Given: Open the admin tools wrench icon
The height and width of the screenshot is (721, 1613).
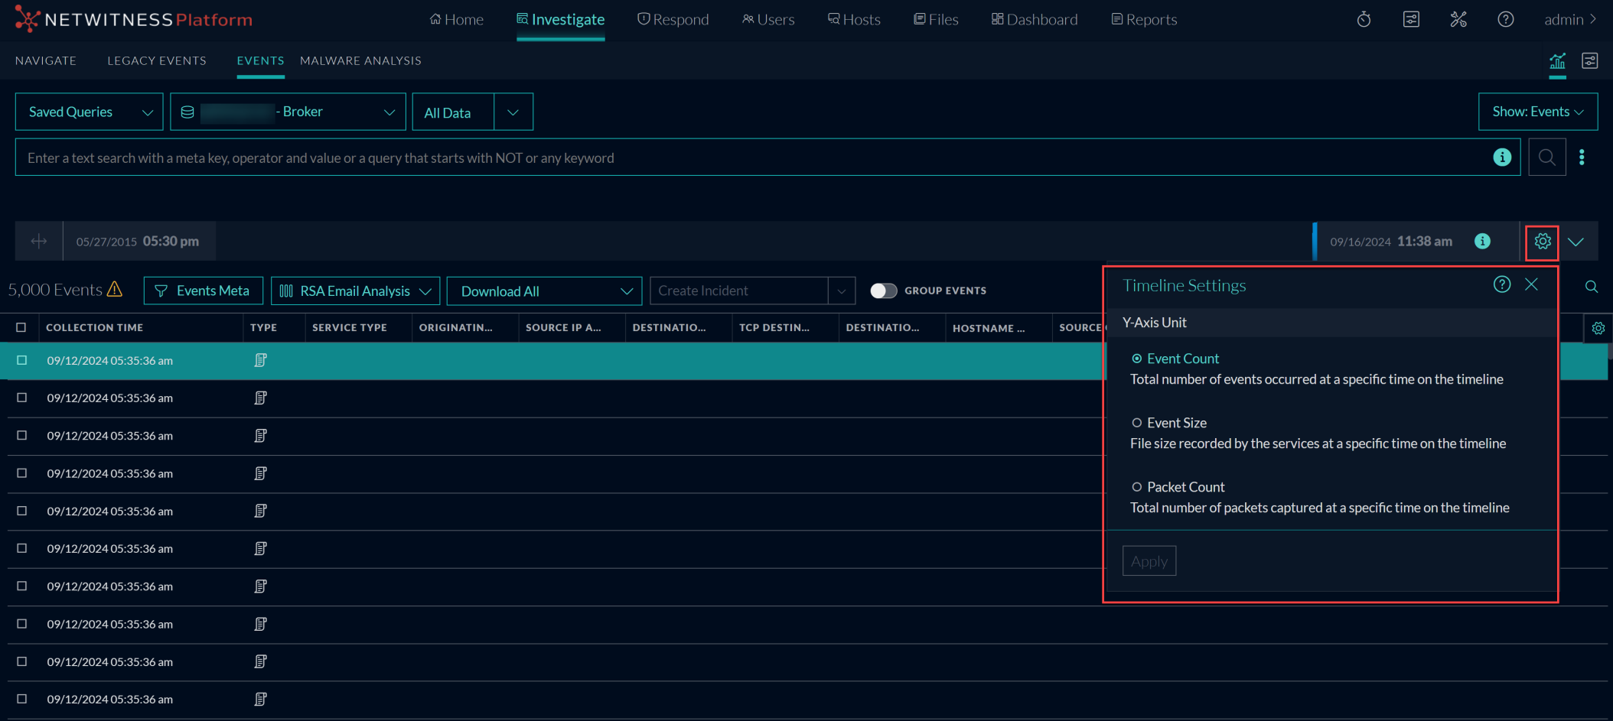Looking at the screenshot, I should pyautogui.click(x=1458, y=20).
